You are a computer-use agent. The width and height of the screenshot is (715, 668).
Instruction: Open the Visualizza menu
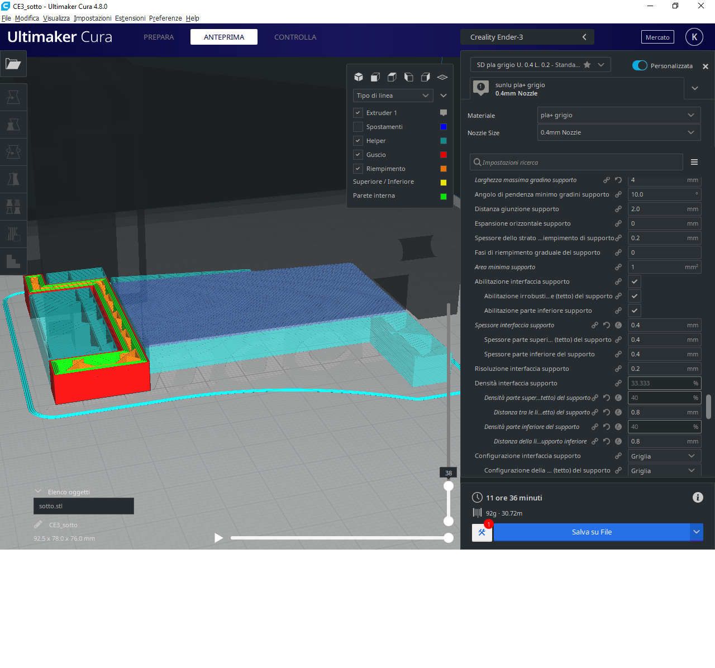point(56,18)
